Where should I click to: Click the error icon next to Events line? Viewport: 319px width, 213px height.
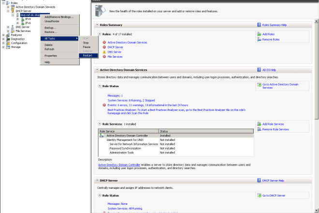(x=104, y=105)
